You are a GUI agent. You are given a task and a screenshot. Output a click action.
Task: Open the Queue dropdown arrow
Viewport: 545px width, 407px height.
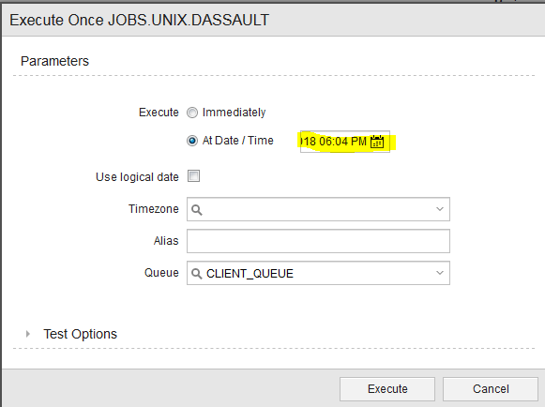pyautogui.click(x=440, y=273)
